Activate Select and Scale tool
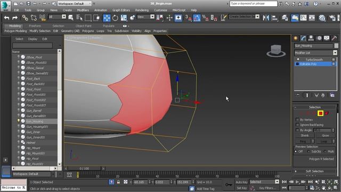The height and width of the screenshot is (192, 341). (x=124, y=18)
